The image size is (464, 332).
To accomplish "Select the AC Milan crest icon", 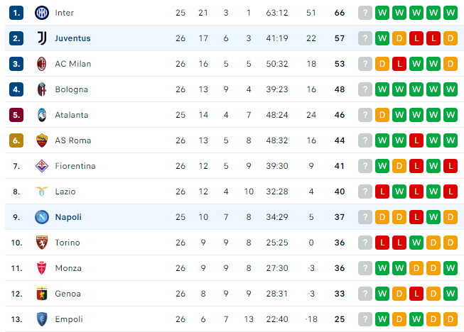I will click(x=42, y=64).
